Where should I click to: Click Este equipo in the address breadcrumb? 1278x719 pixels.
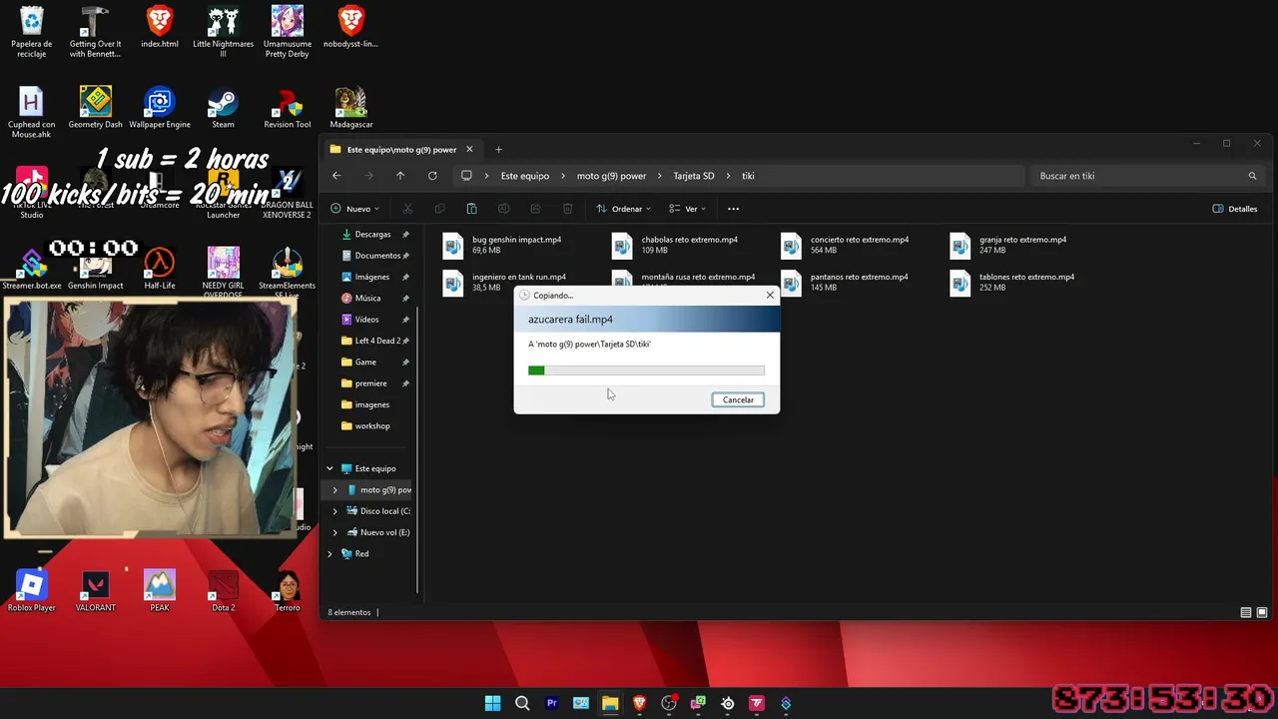pyautogui.click(x=525, y=176)
